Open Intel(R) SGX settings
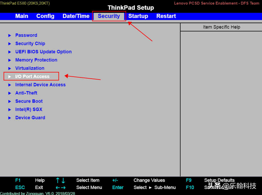This screenshot has height=195, width=262. pyautogui.click(x=29, y=110)
